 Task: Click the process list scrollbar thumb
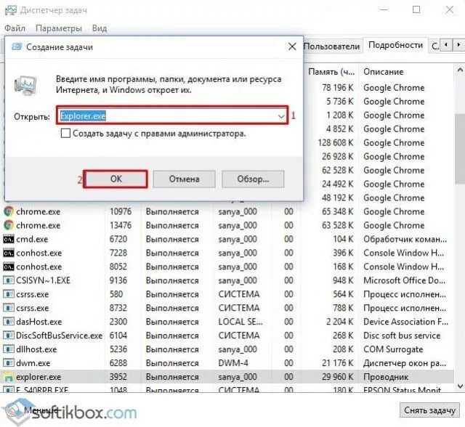point(460,149)
